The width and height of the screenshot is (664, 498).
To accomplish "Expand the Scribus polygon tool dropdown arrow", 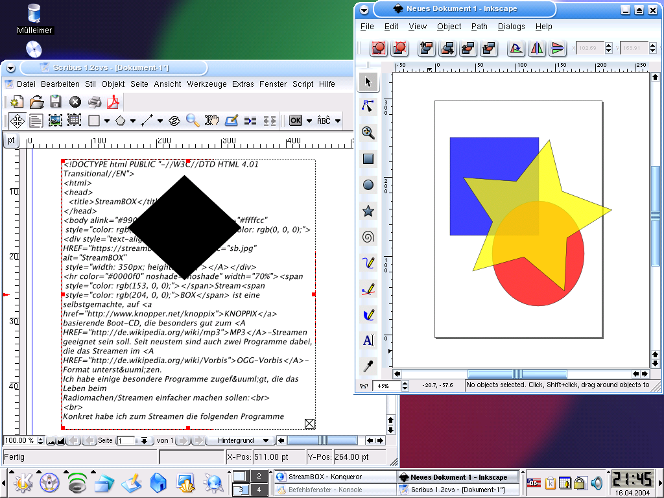I will 133,121.
